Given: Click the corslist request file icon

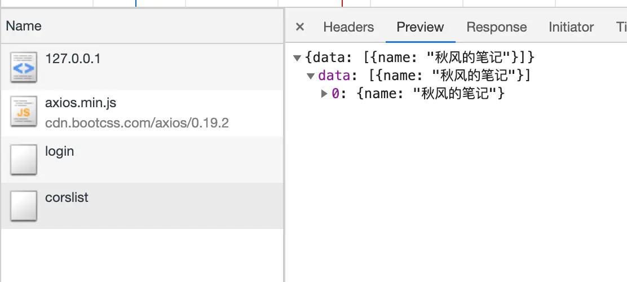Looking at the screenshot, I should [x=24, y=206].
